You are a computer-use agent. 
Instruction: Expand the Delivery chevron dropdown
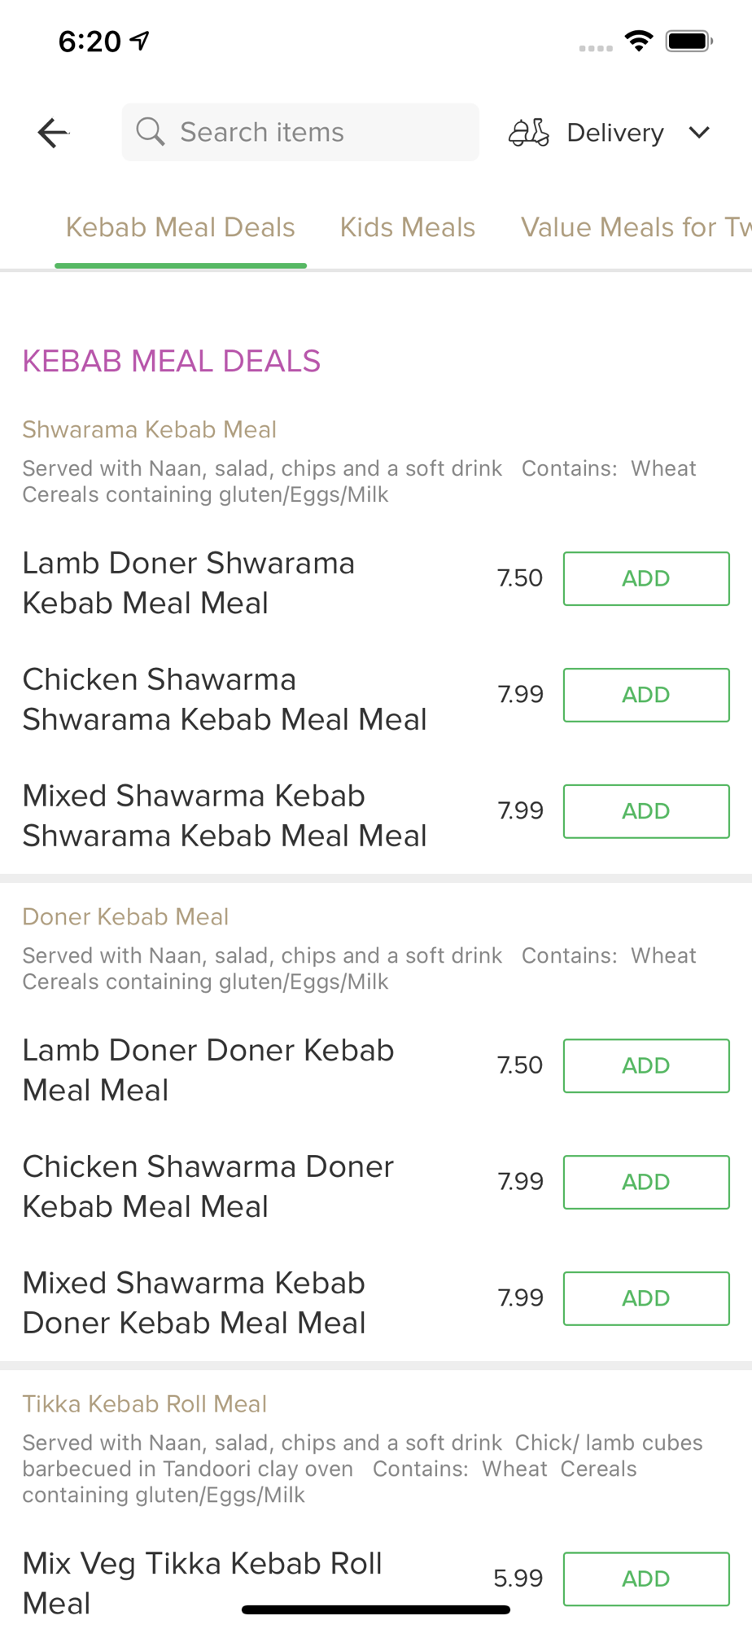pos(699,132)
